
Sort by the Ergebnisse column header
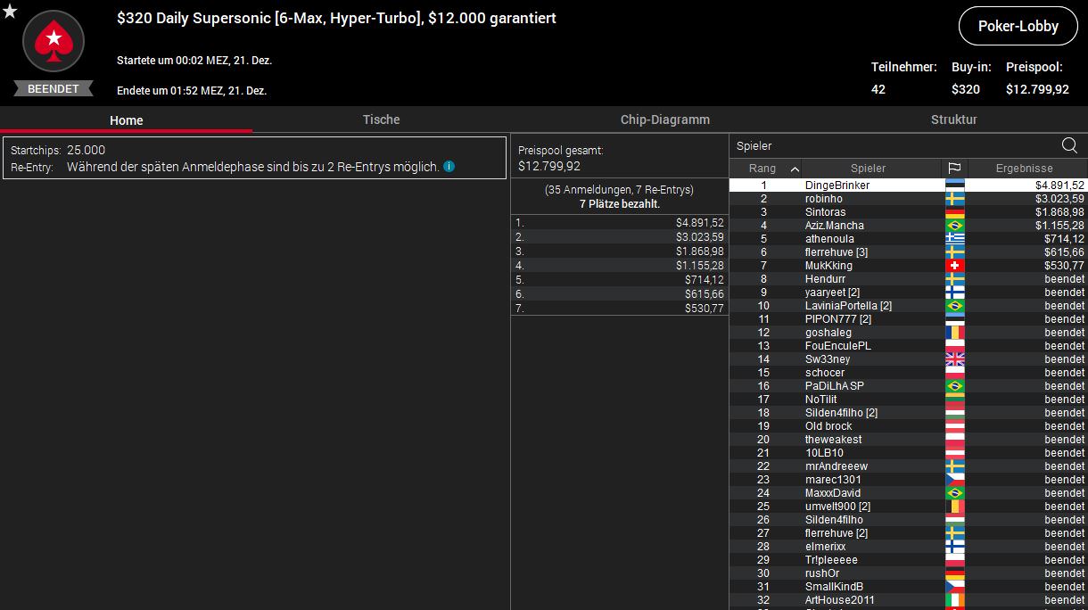pos(1024,169)
